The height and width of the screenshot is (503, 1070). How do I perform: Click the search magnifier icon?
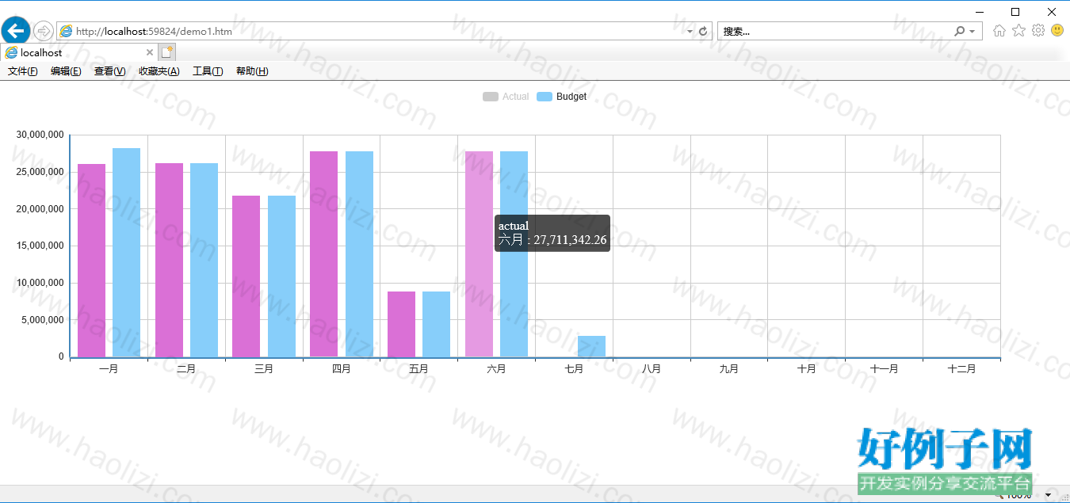[x=960, y=31]
